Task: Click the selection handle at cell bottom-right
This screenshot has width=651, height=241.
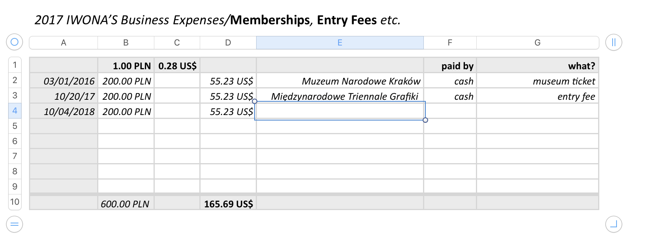Action: (x=425, y=120)
